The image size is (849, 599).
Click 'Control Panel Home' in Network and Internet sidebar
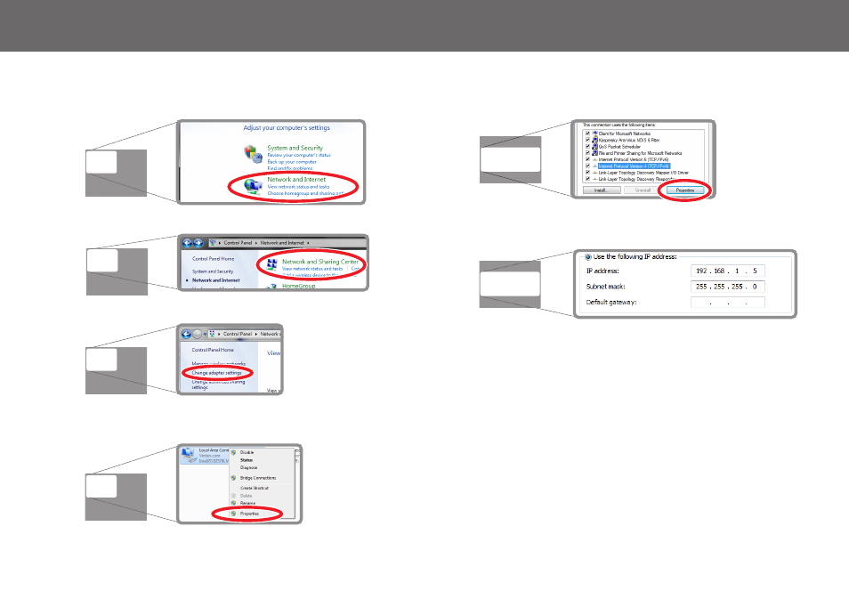tap(214, 259)
